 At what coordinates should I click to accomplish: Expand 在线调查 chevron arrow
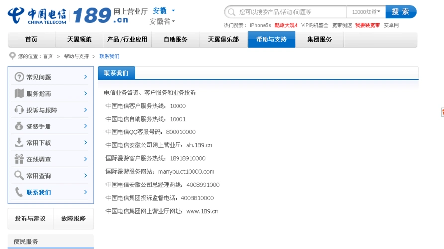tap(85, 159)
